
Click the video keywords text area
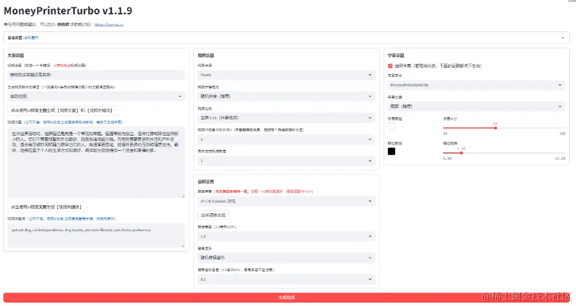[96, 236]
